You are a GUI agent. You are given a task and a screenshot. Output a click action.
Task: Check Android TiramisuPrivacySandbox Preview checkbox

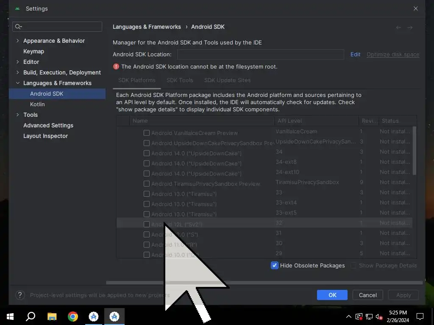(x=147, y=184)
